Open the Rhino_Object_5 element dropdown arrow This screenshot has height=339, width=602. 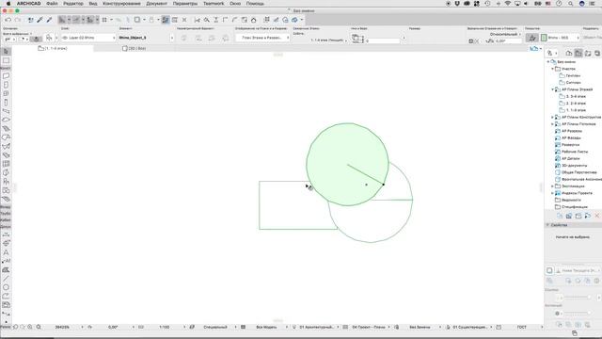point(171,38)
